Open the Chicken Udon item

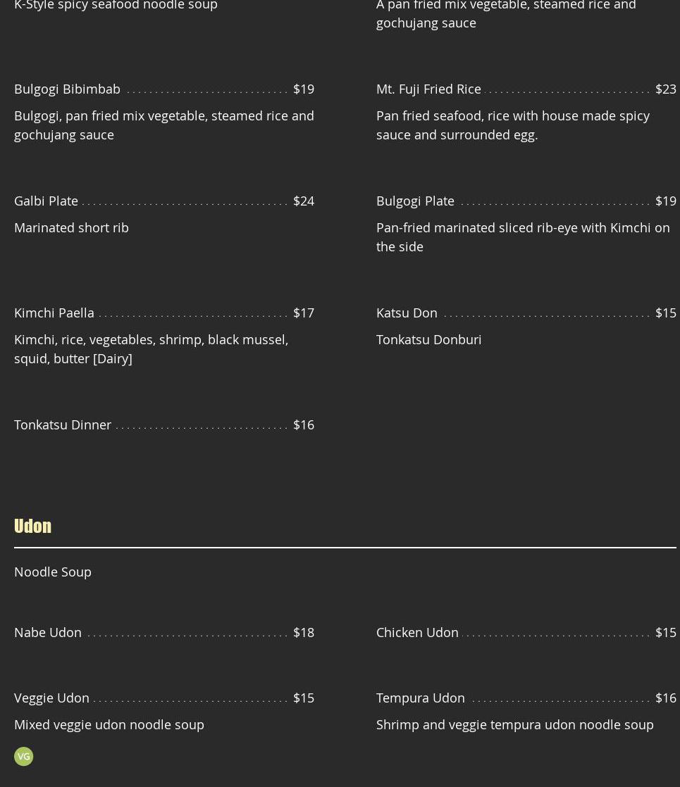(417, 632)
